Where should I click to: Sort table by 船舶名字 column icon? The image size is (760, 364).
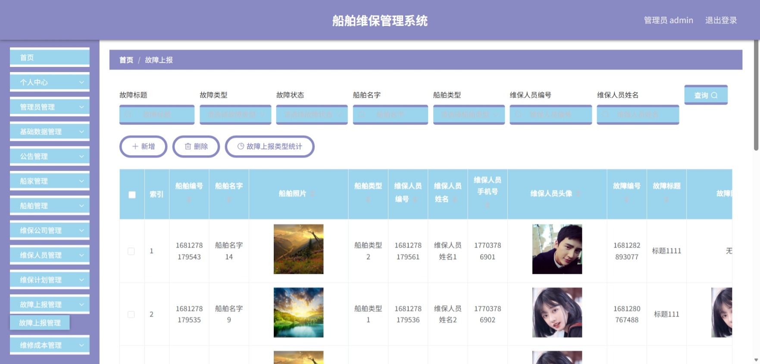coord(229,200)
